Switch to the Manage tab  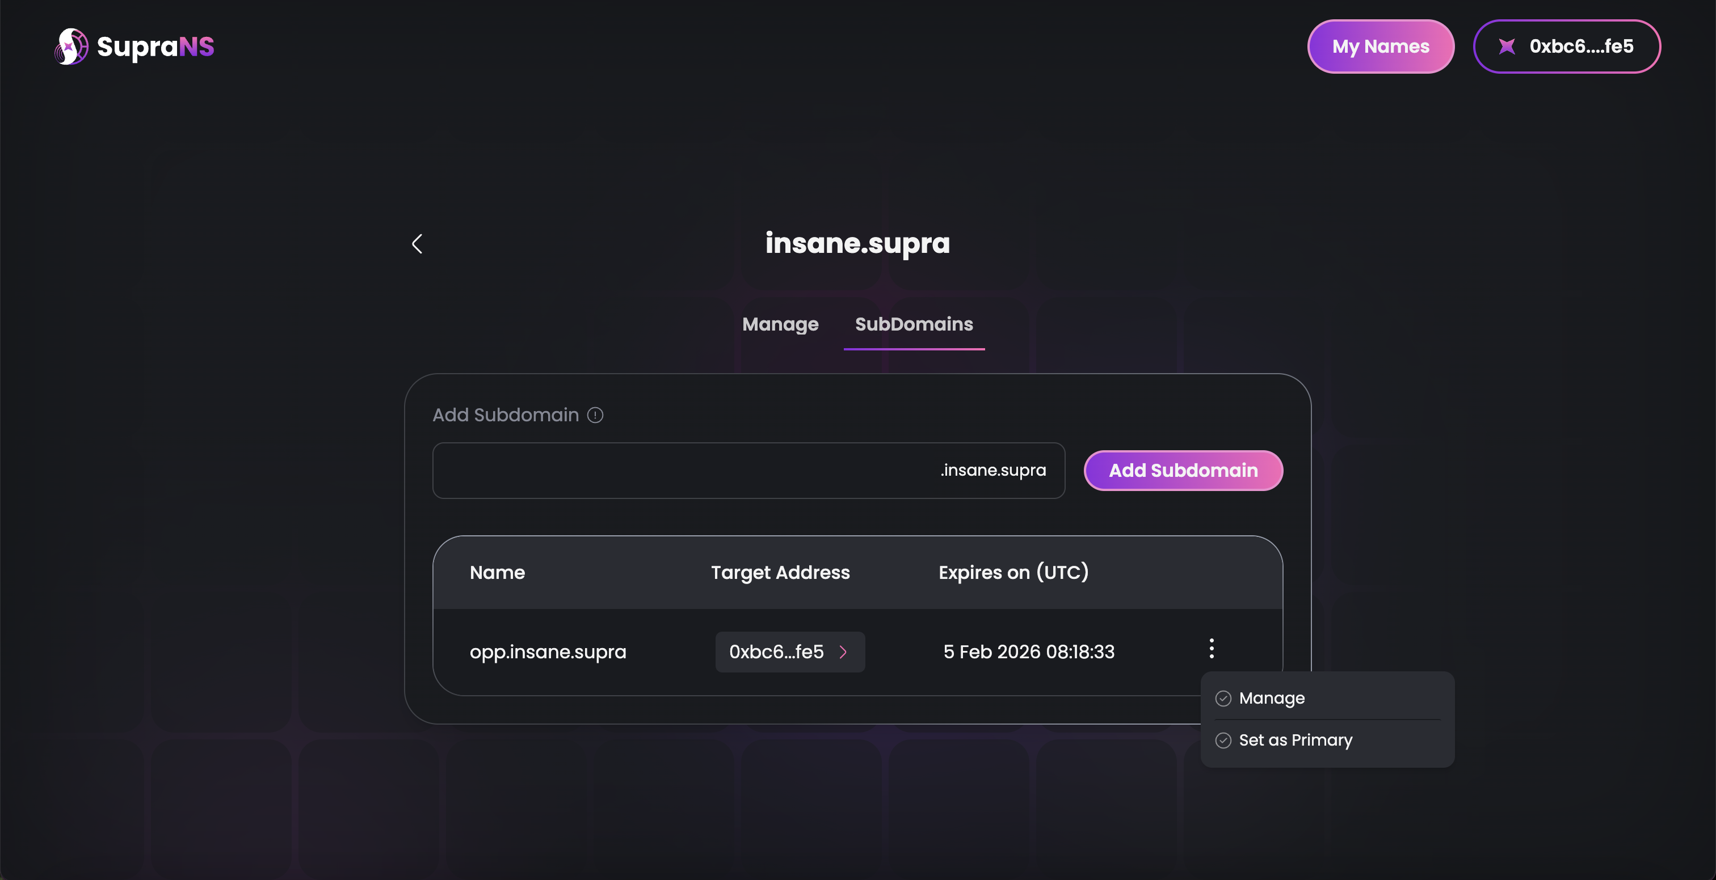click(780, 324)
